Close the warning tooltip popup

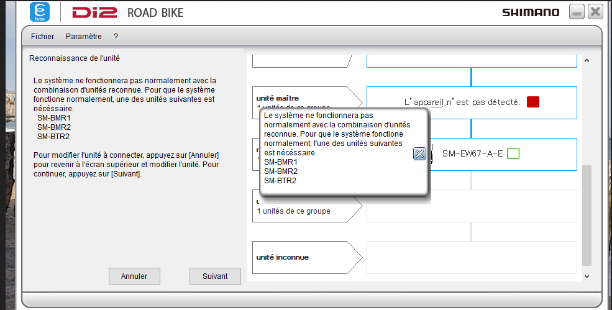(x=419, y=154)
